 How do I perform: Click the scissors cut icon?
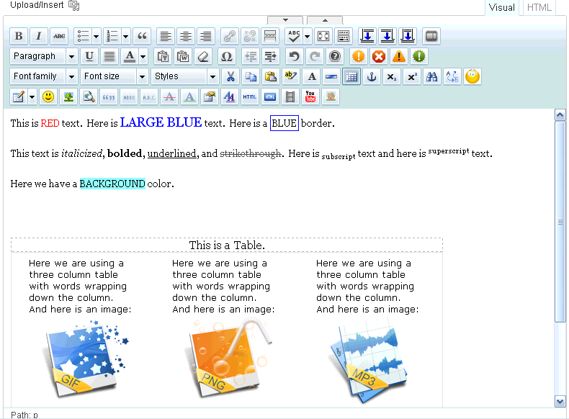point(230,76)
